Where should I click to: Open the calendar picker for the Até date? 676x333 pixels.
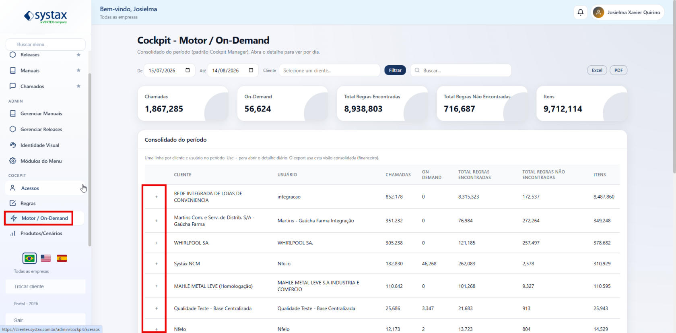point(251,70)
